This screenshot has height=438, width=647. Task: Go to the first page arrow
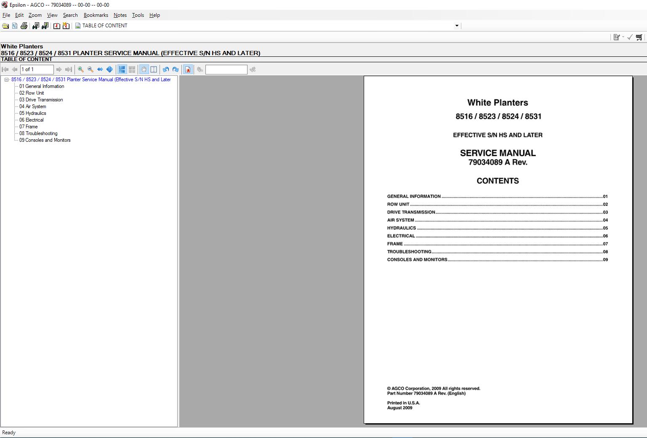pyautogui.click(x=5, y=69)
